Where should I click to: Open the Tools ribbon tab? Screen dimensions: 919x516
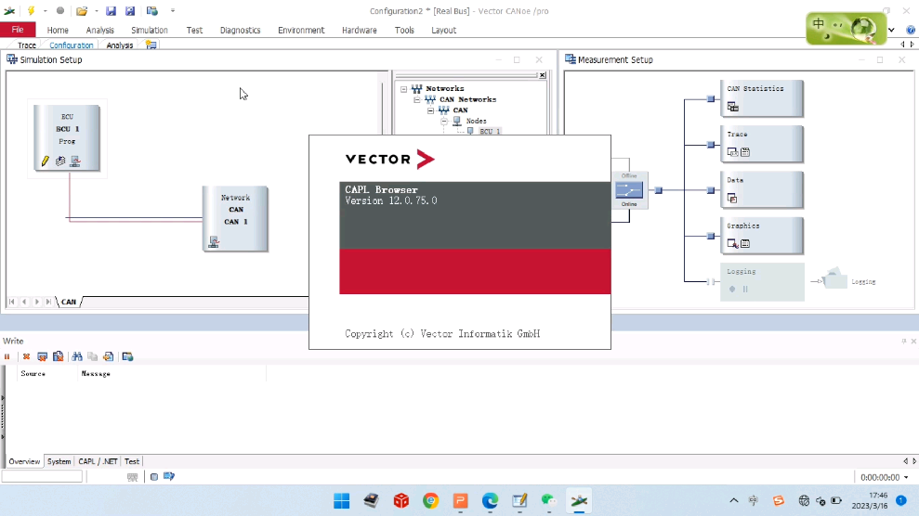pyautogui.click(x=404, y=30)
